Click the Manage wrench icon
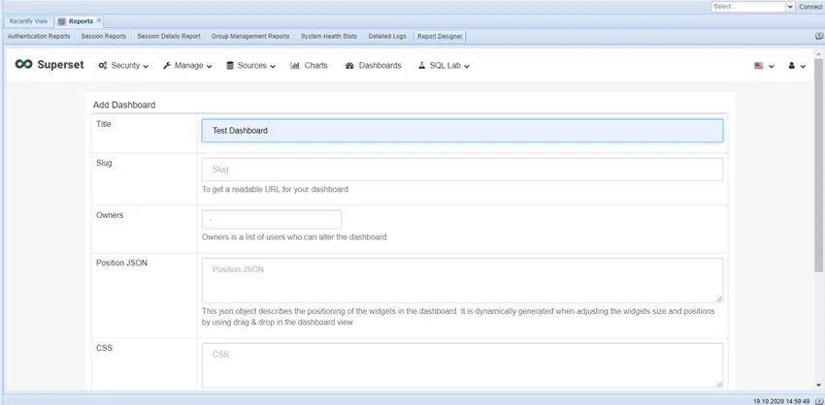Viewport: 825px width, 405px height. tap(167, 66)
